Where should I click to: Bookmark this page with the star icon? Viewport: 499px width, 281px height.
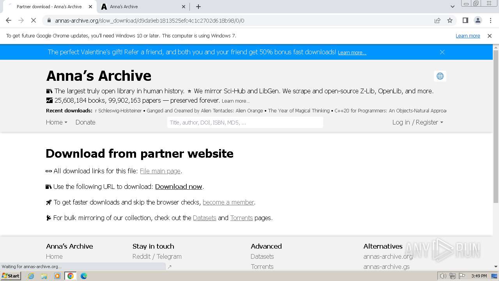tap(450, 20)
